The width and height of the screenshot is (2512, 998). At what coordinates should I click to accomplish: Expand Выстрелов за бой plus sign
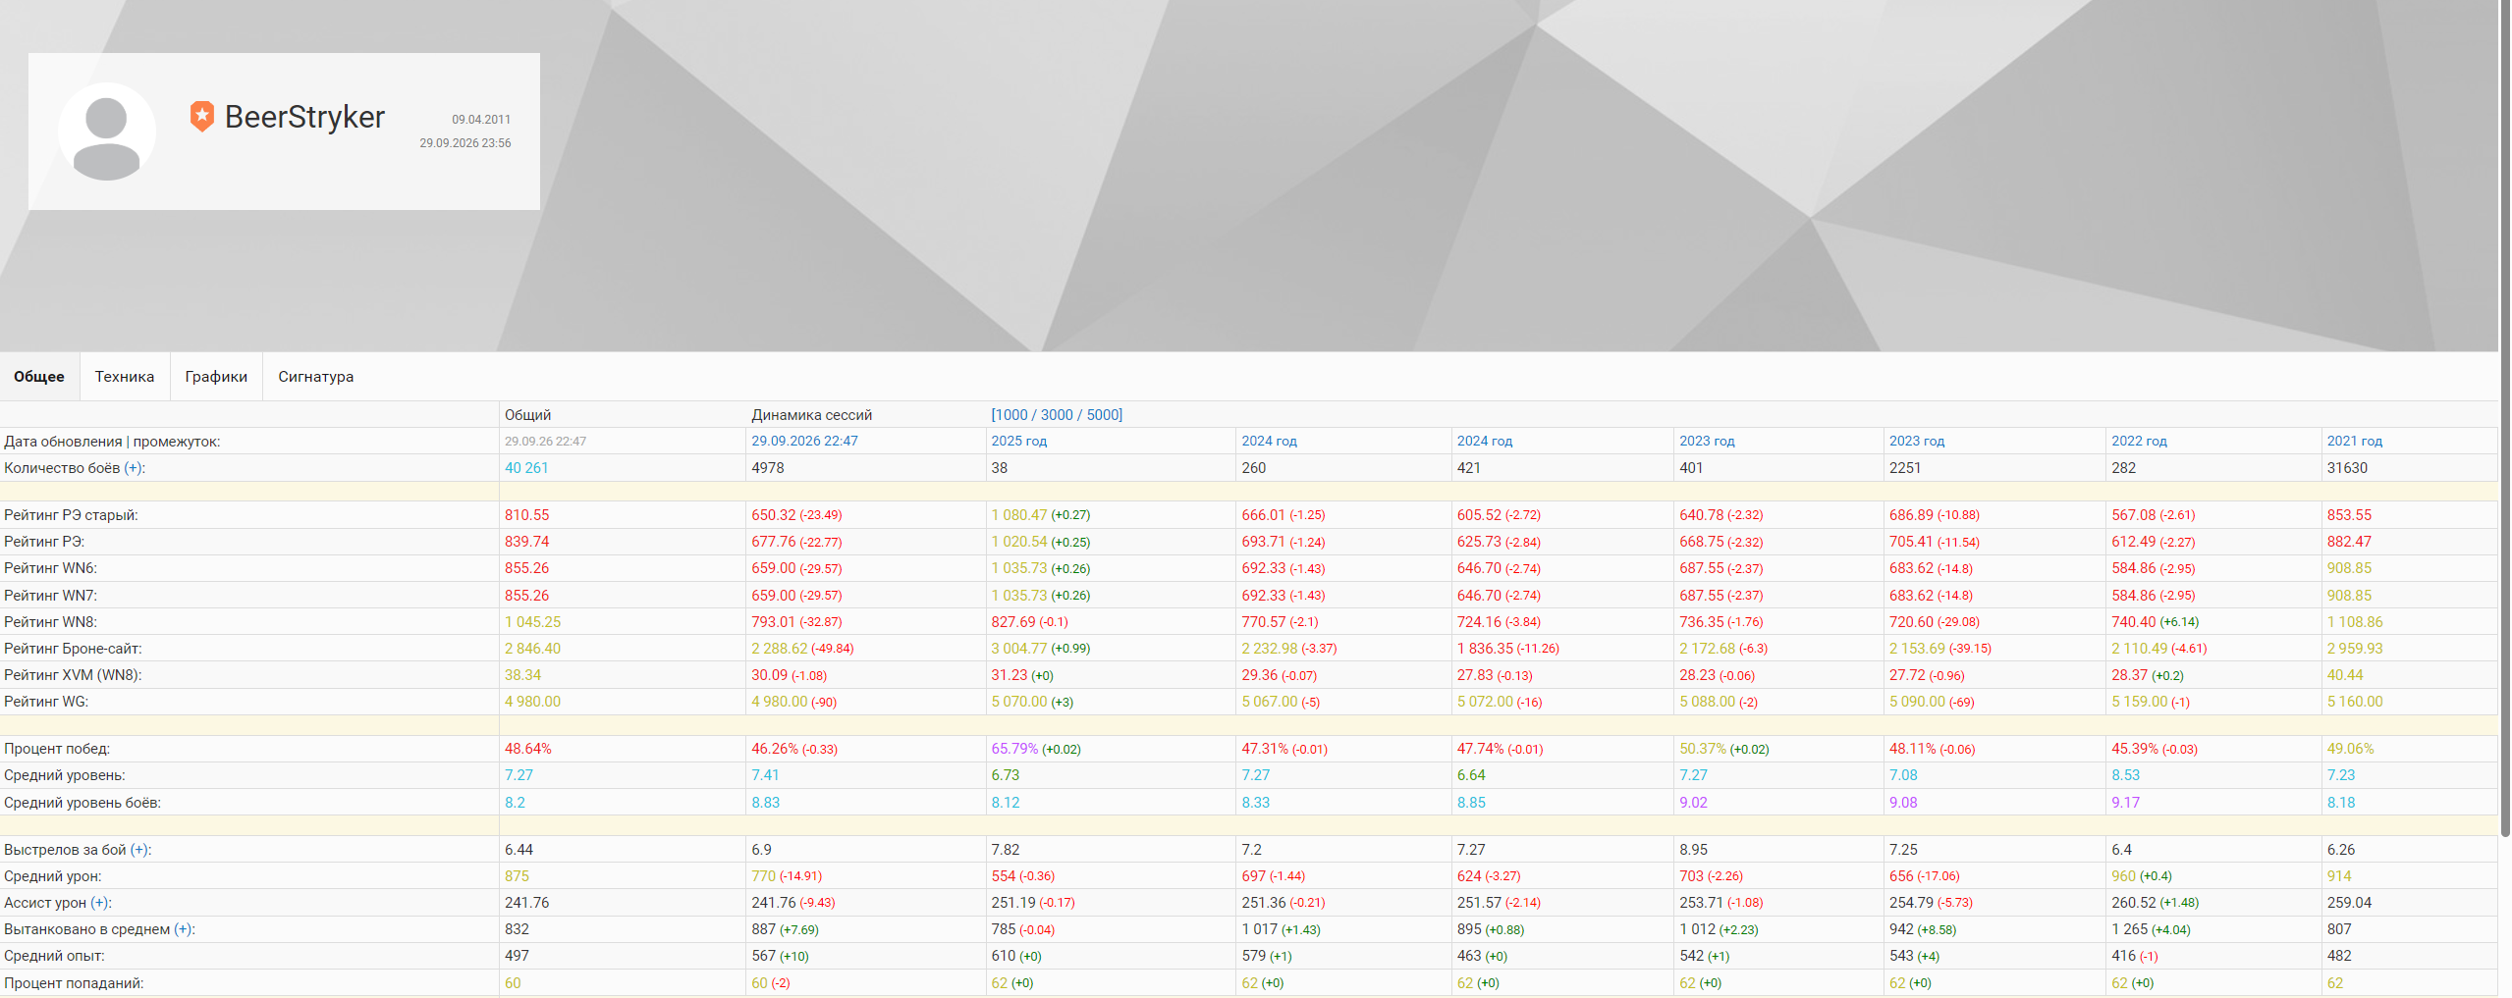tap(140, 850)
